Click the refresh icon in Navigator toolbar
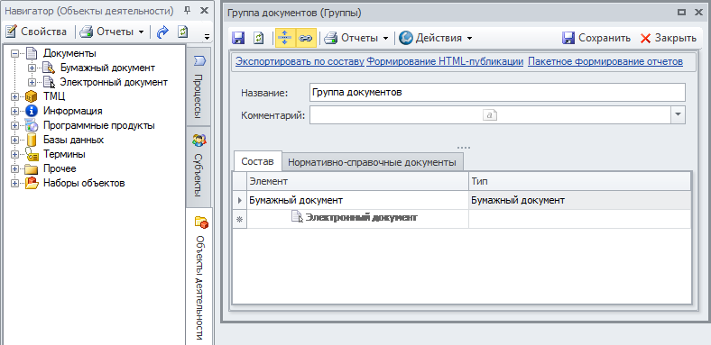Screen dimensions: 711x345 pos(183,32)
